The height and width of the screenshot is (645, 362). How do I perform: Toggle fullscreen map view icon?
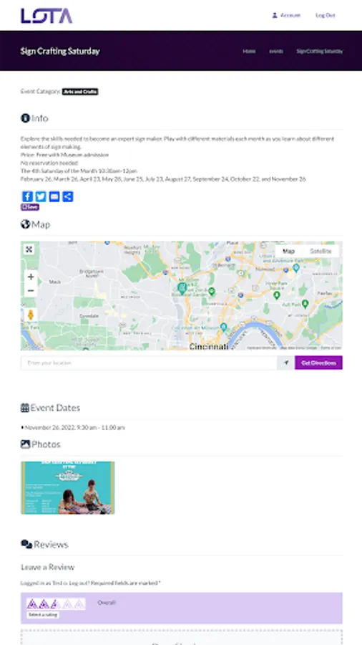29,249
